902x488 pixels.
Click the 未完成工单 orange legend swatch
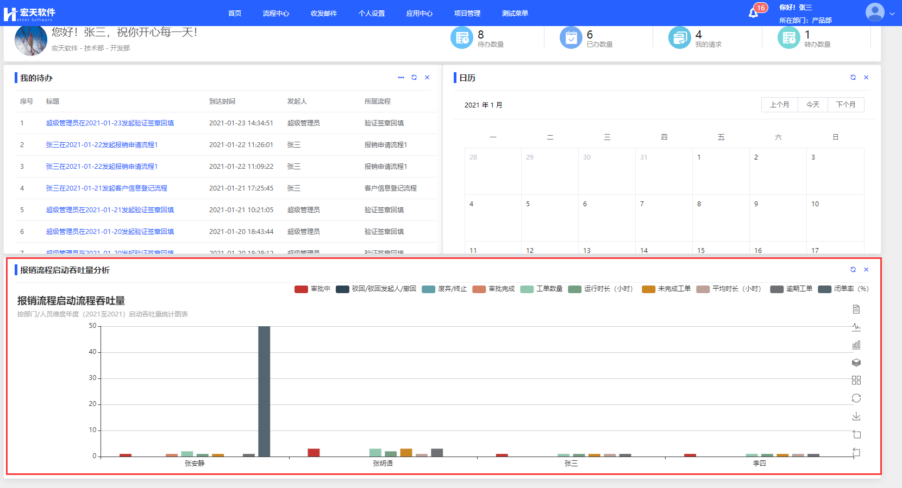[648, 289]
